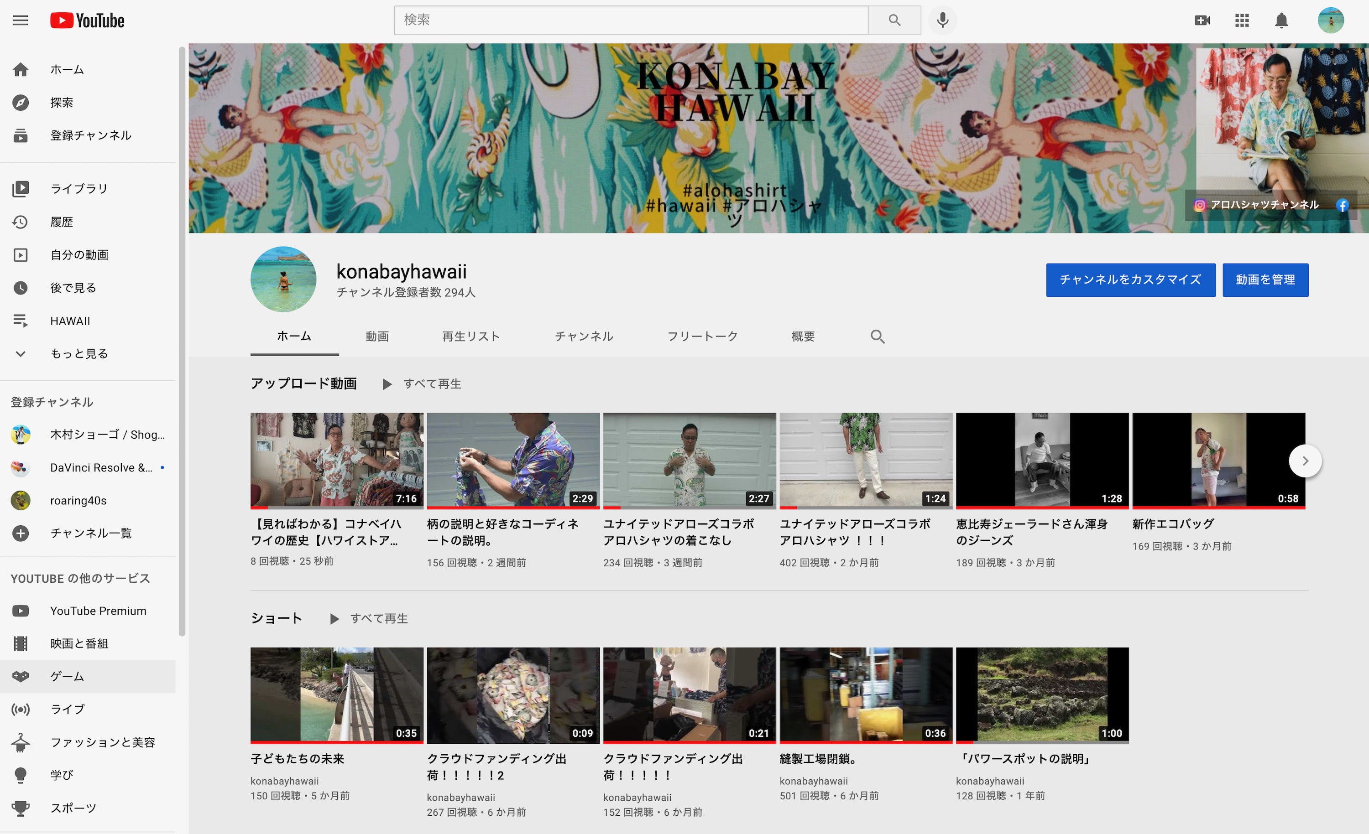Click the voice search microphone icon
Image resolution: width=1369 pixels, height=834 pixels.
942,21
